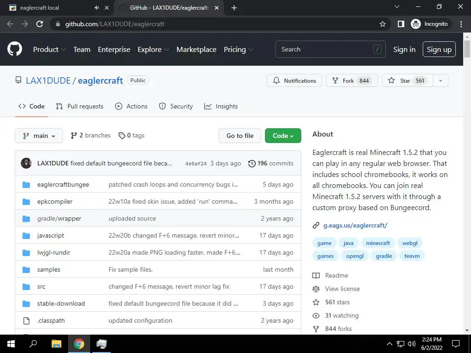Mute audio on eaglercraft local tab
This screenshot has width=471, height=353.
(x=97, y=8)
